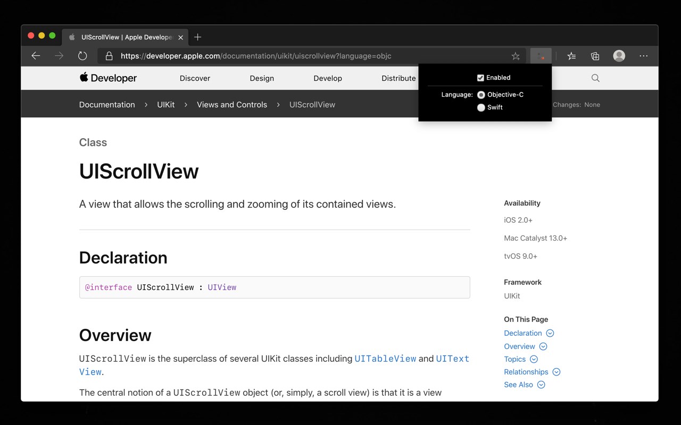Navigate to UIKit breadcrumb

[x=165, y=105]
